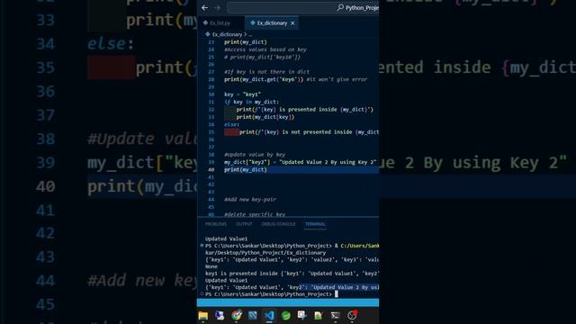The image size is (576, 324).
Task: Go back with the left arrow
Action: click(x=204, y=8)
